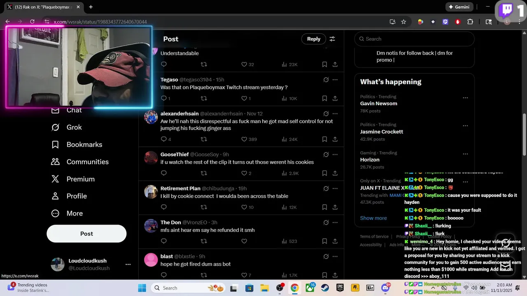Open Windows Start menu

pos(142,288)
